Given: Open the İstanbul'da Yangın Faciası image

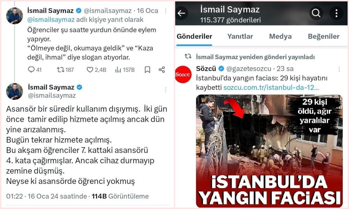Looking at the screenshot, I should click(x=269, y=151).
